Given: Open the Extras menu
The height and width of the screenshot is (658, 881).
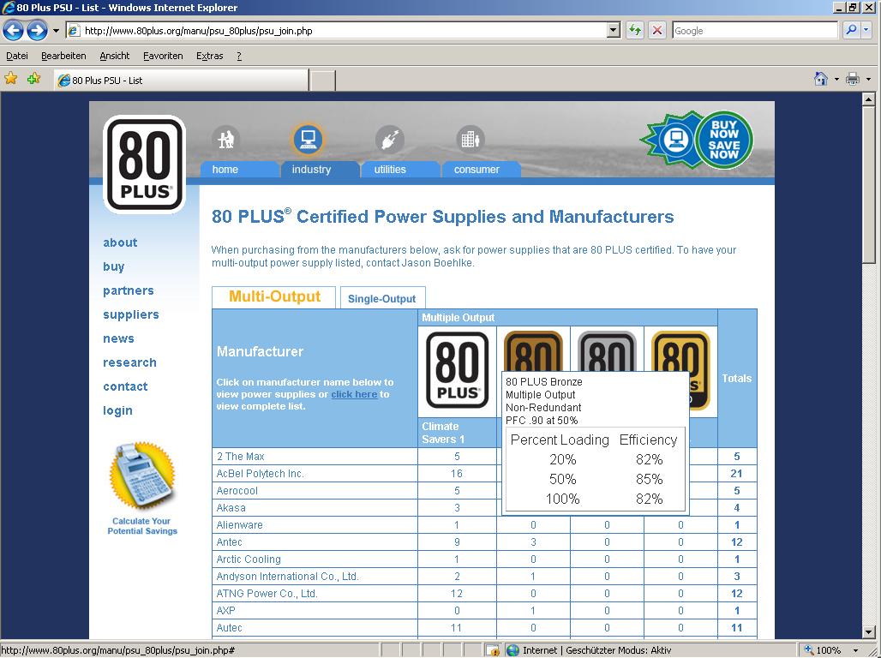Looking at the screenshot, I should click(210, 56).
